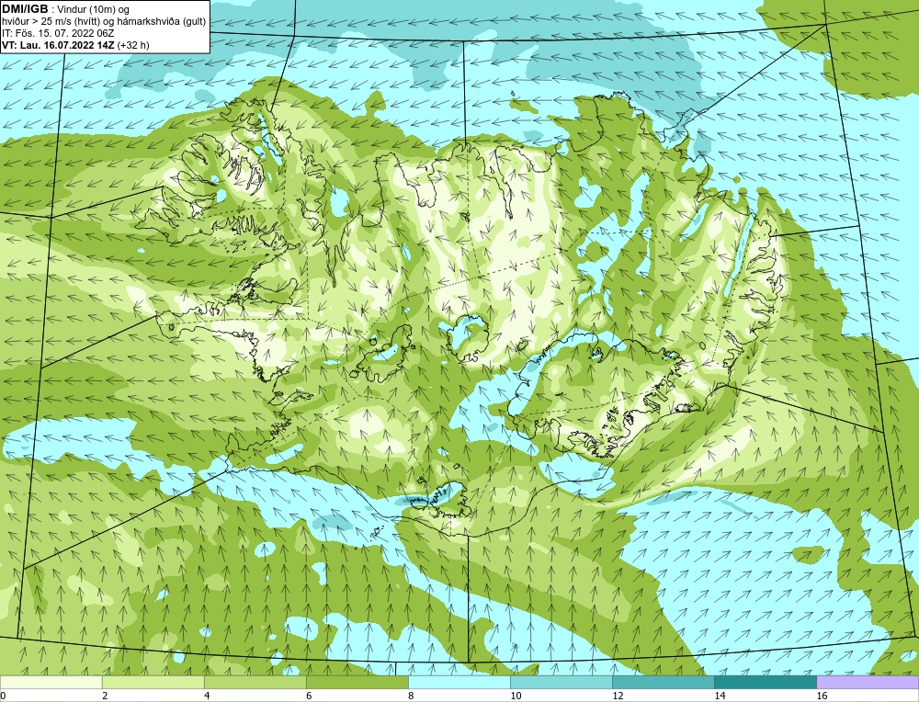Click the pale cream 0–2 legend swatch
Image resolution: width=919 pixels, height=702 pixels.
tap(51, 683)
